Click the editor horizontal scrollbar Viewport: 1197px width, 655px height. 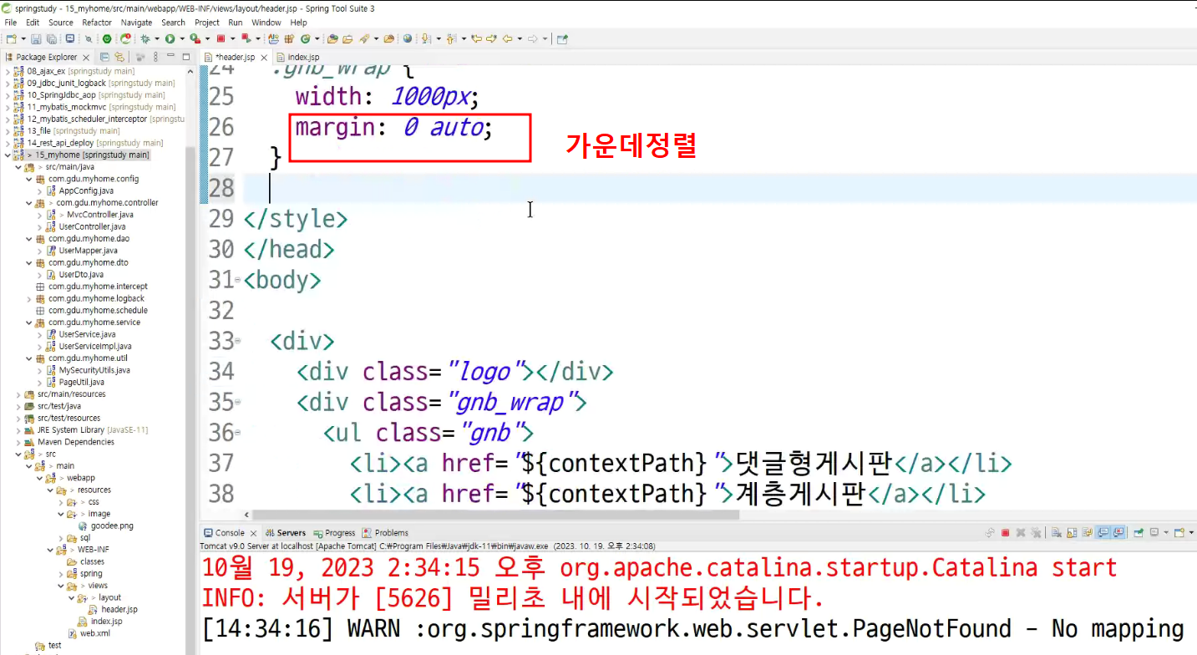[495, 515]
